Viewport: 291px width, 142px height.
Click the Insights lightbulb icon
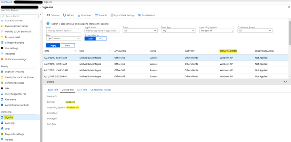(x=2, y=140)
